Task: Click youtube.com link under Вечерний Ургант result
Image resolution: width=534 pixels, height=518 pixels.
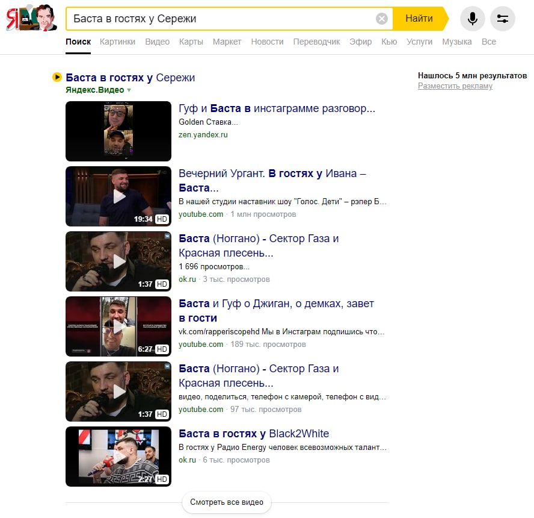Action: click(x=201, y=214)
